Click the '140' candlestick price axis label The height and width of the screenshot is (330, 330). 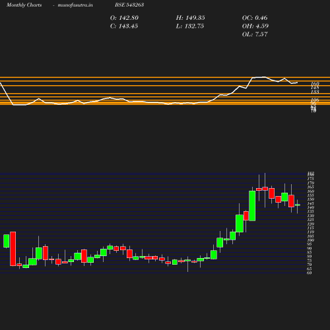(311, 207)
